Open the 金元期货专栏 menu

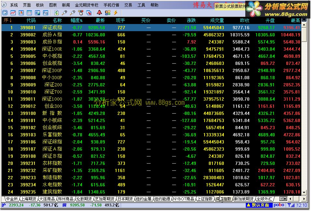point(87,5)
